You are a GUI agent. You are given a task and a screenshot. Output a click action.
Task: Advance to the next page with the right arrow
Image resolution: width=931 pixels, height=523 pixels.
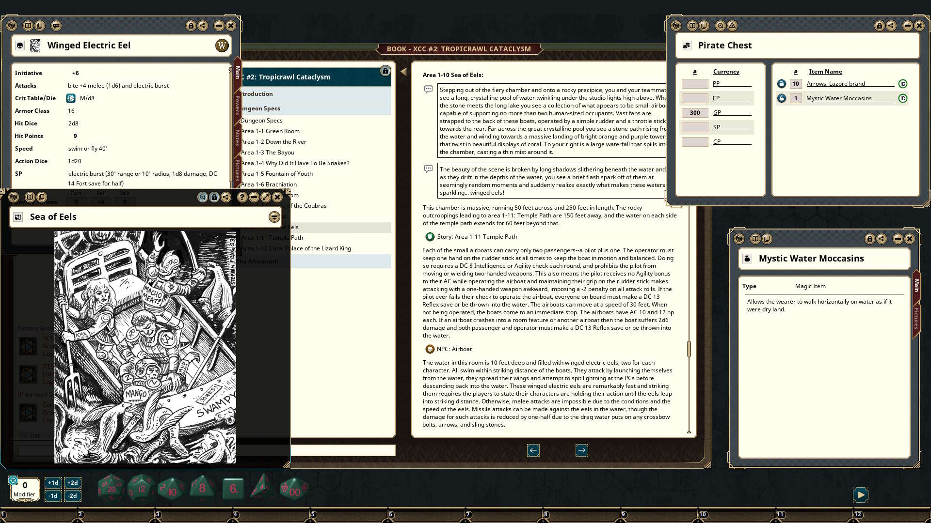pos(581,450)
